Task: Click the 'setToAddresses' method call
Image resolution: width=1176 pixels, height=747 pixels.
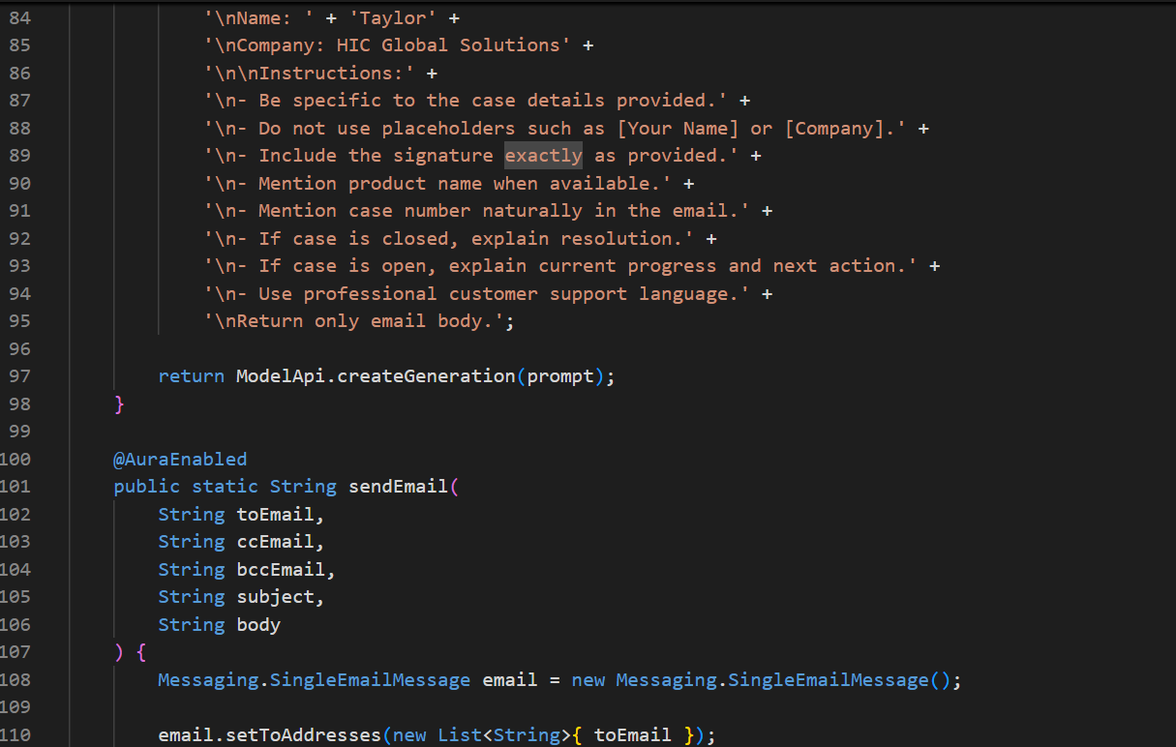Action: [303, 734]
